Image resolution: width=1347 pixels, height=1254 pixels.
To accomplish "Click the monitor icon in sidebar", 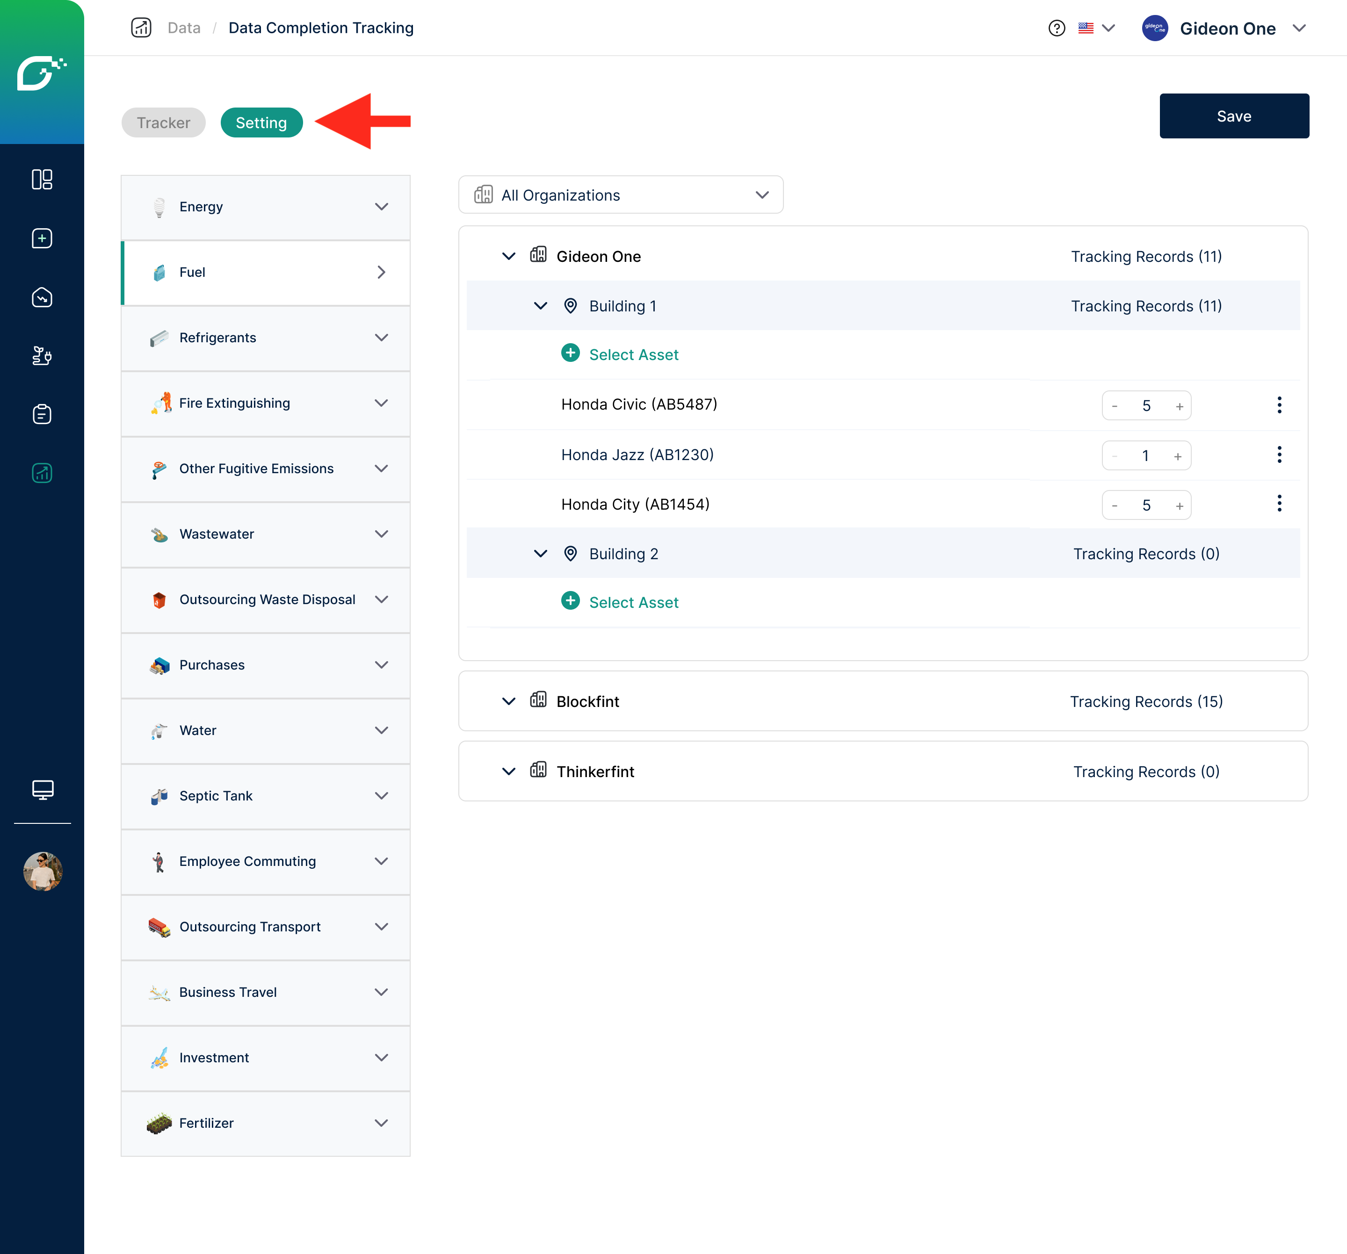I will pyautogui.click(x=42, y=789).
